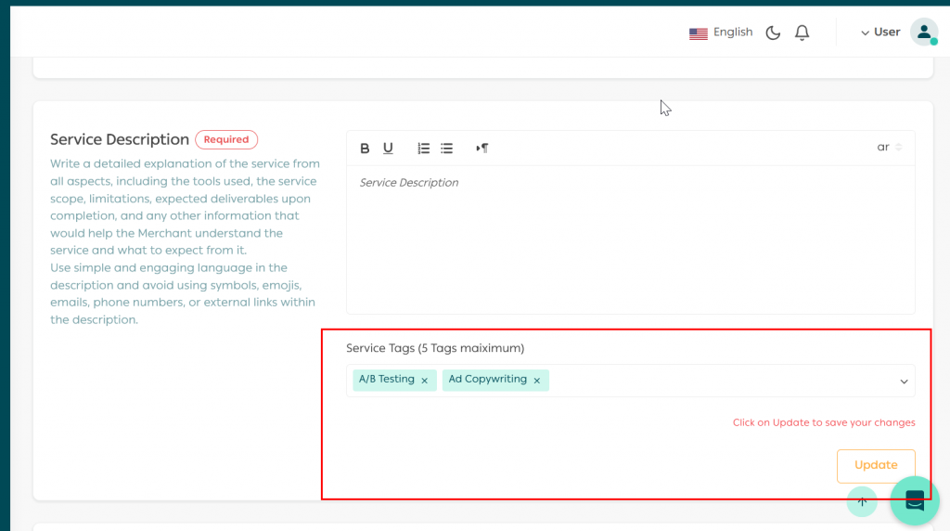
Task: Toggle bold formatting in the editor
Action: (x=365, y=149)
